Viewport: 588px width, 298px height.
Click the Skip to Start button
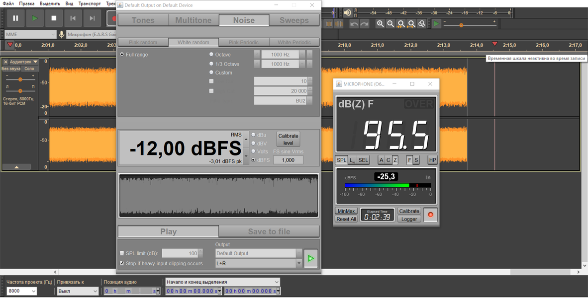pyautogui.click(x=73, y=18)
